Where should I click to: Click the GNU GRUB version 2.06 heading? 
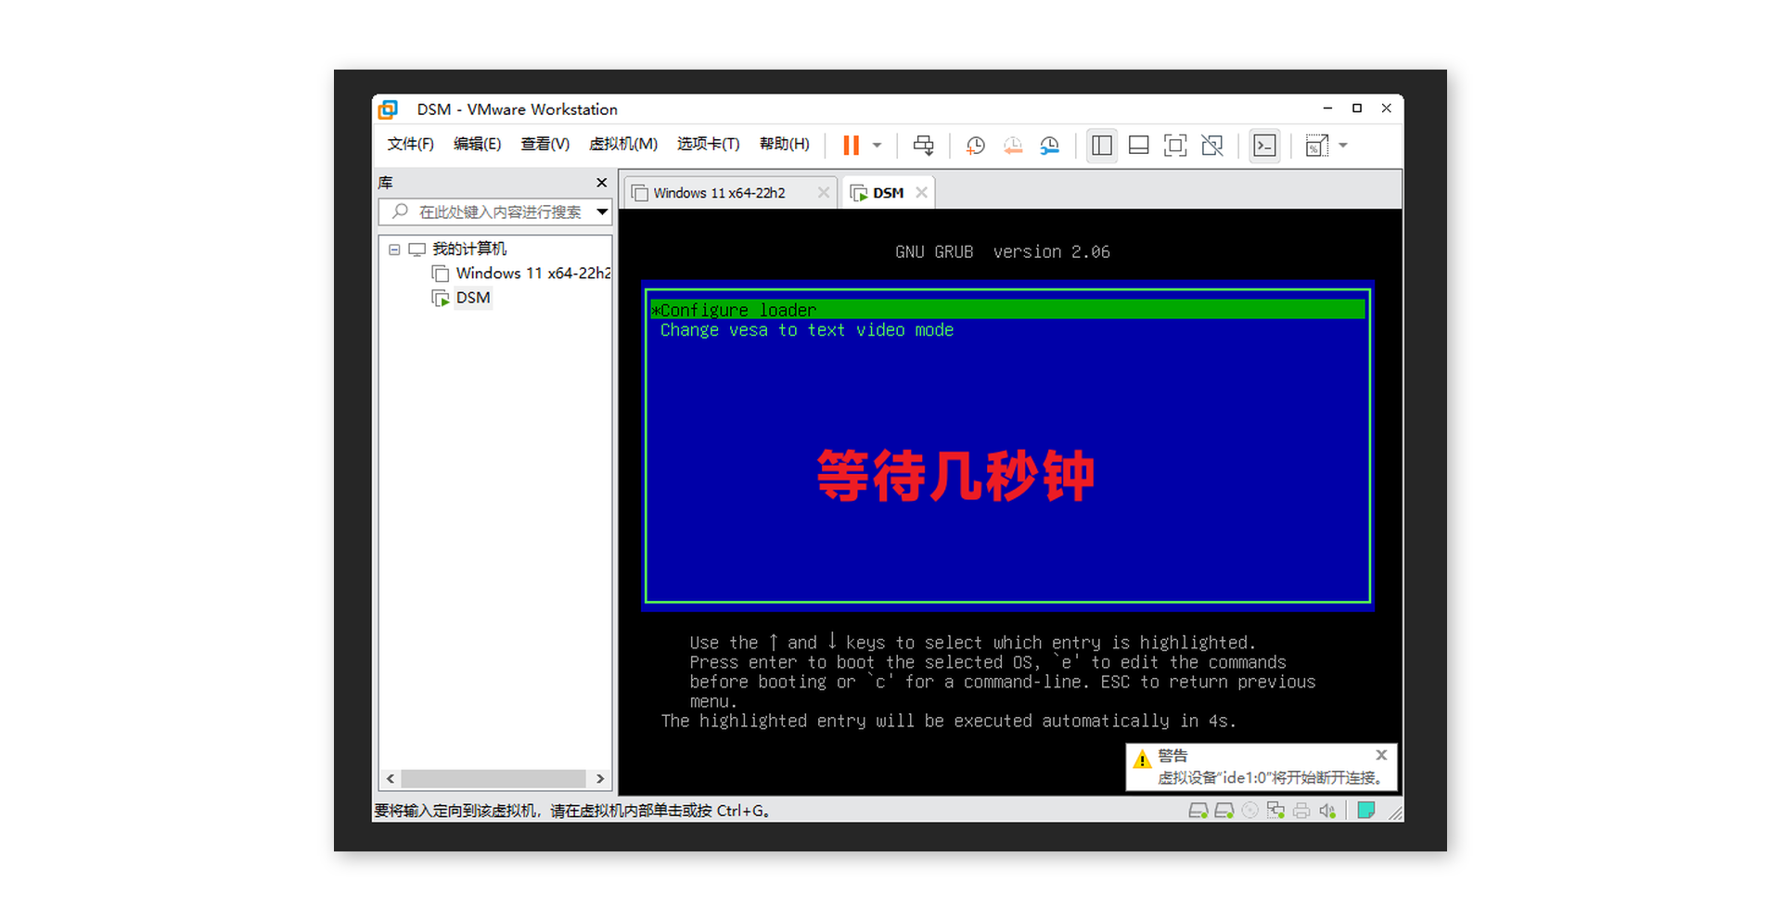1002,251
